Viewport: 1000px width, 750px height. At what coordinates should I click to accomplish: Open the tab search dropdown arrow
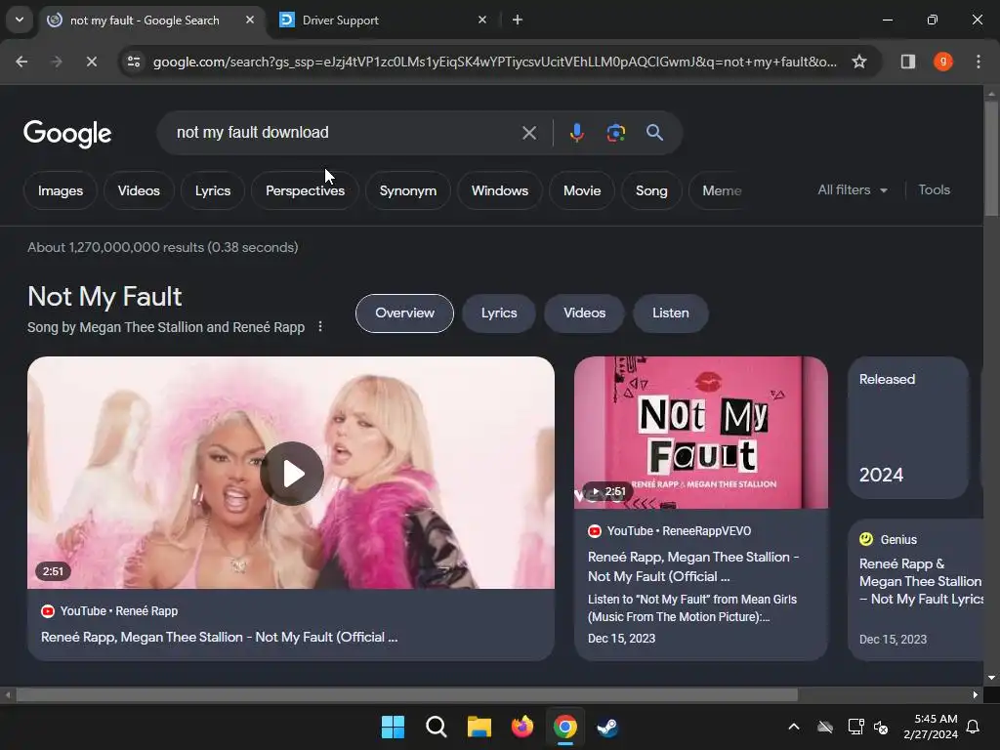tap(20, 20)
